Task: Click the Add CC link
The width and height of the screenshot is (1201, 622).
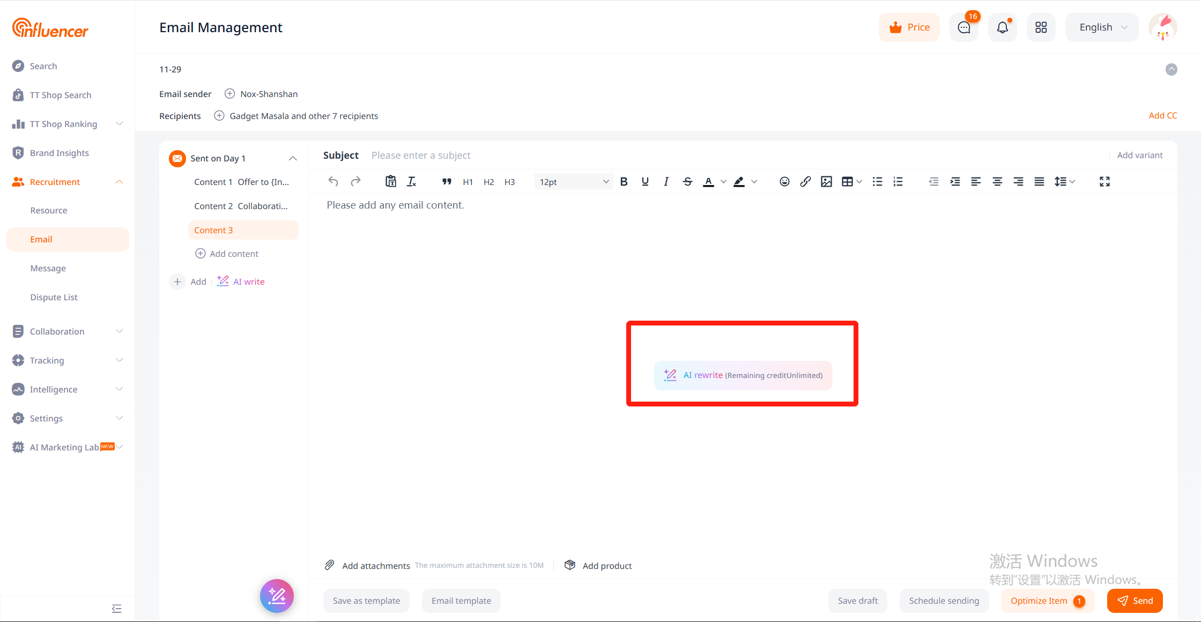Action: pos(1162,115)
